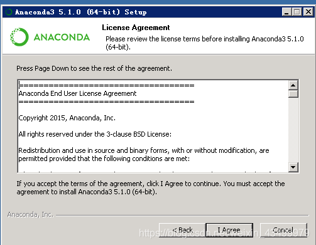
Task: Go to previous step with Back
Action: pyautogui.click(x=182, y=230)
